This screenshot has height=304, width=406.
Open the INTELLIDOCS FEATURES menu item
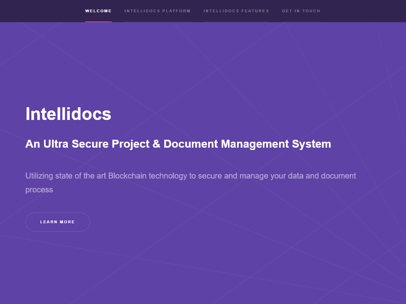[x=236, y=11]
